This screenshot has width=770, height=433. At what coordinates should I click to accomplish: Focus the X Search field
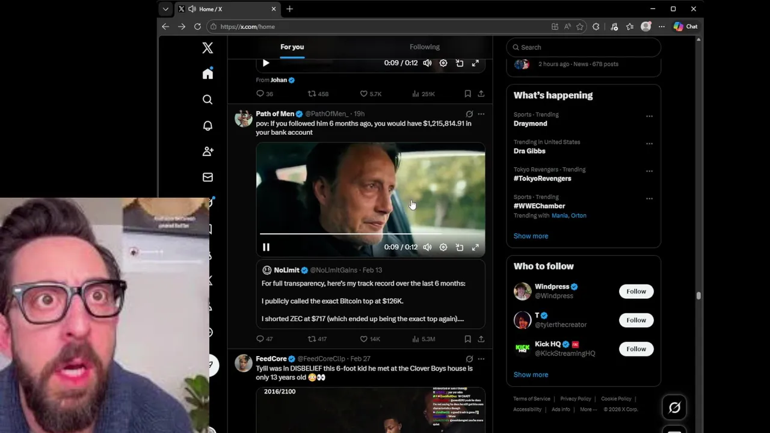[584, 48]
